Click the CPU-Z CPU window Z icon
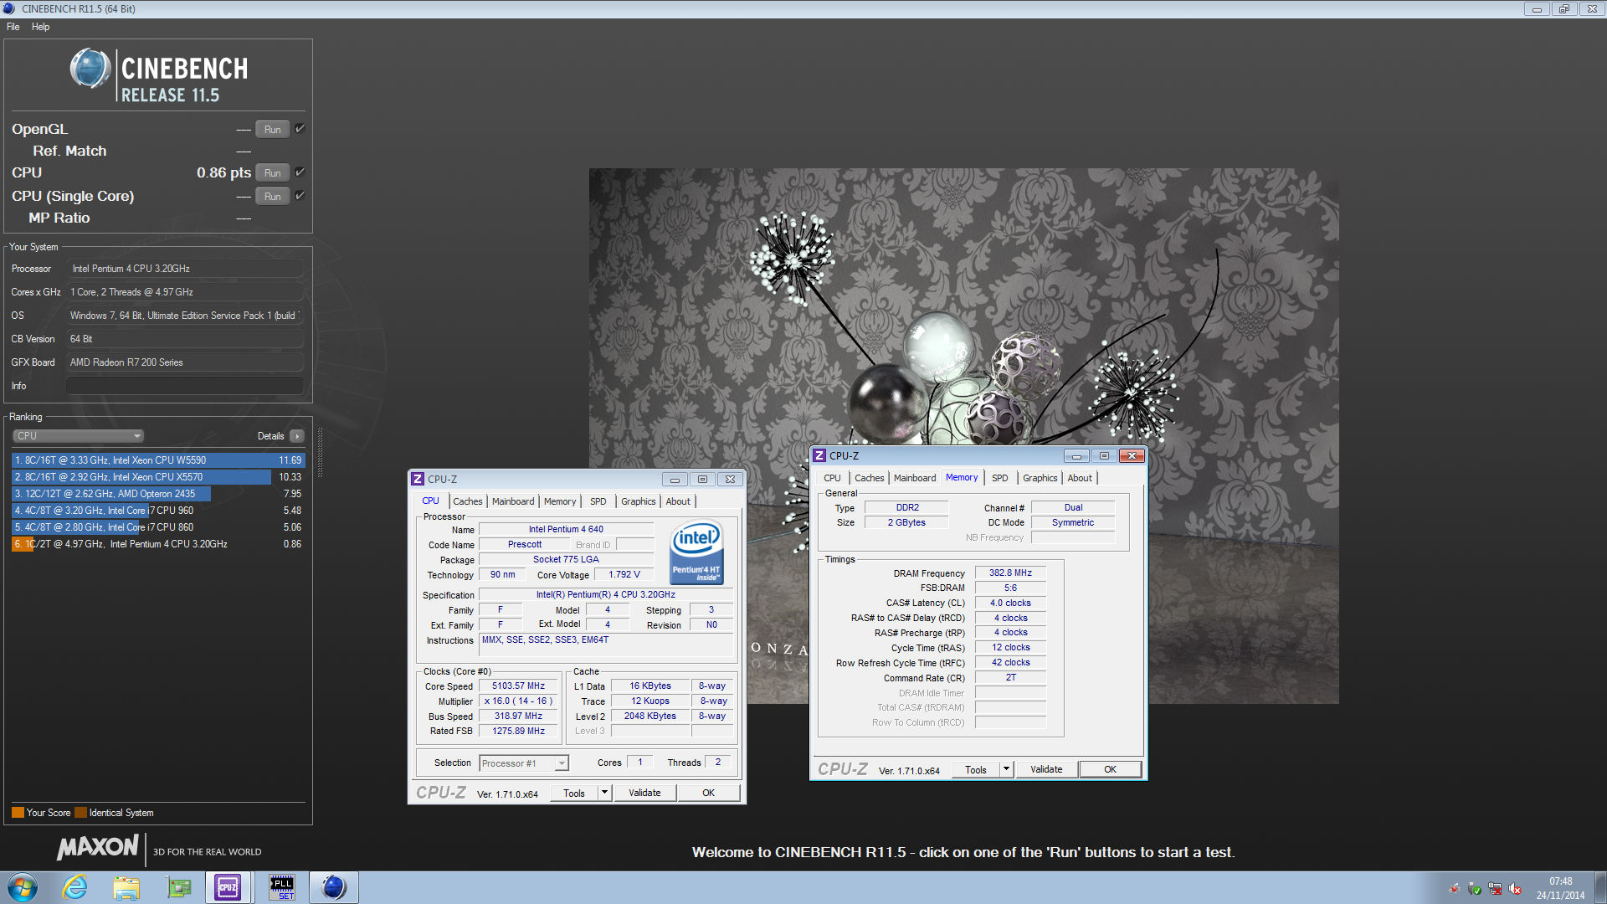 418,479
